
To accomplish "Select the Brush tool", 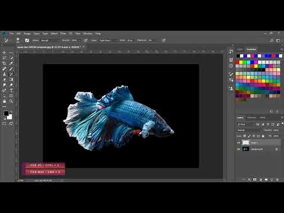I will (x=11, y=69).
